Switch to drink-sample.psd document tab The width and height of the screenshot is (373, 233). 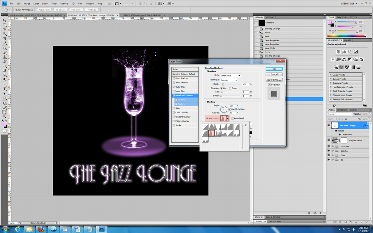(x=38, y=15)
